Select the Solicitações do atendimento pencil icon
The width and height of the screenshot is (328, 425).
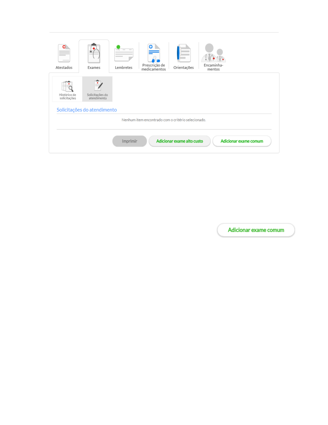point(98,85)
